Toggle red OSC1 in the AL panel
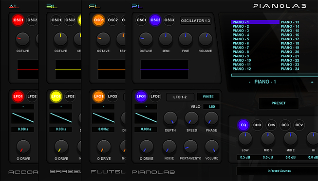Viewport: 318px width, 181px height. [x=18, y=20]
